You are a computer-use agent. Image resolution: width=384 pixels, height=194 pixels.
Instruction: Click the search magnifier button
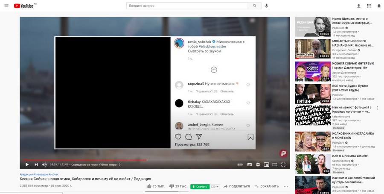click(x=255, y=6)
